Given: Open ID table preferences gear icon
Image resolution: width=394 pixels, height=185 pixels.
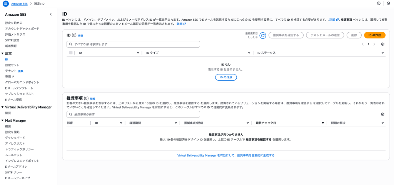Looking at the screenshot, I should coord(382,44).
